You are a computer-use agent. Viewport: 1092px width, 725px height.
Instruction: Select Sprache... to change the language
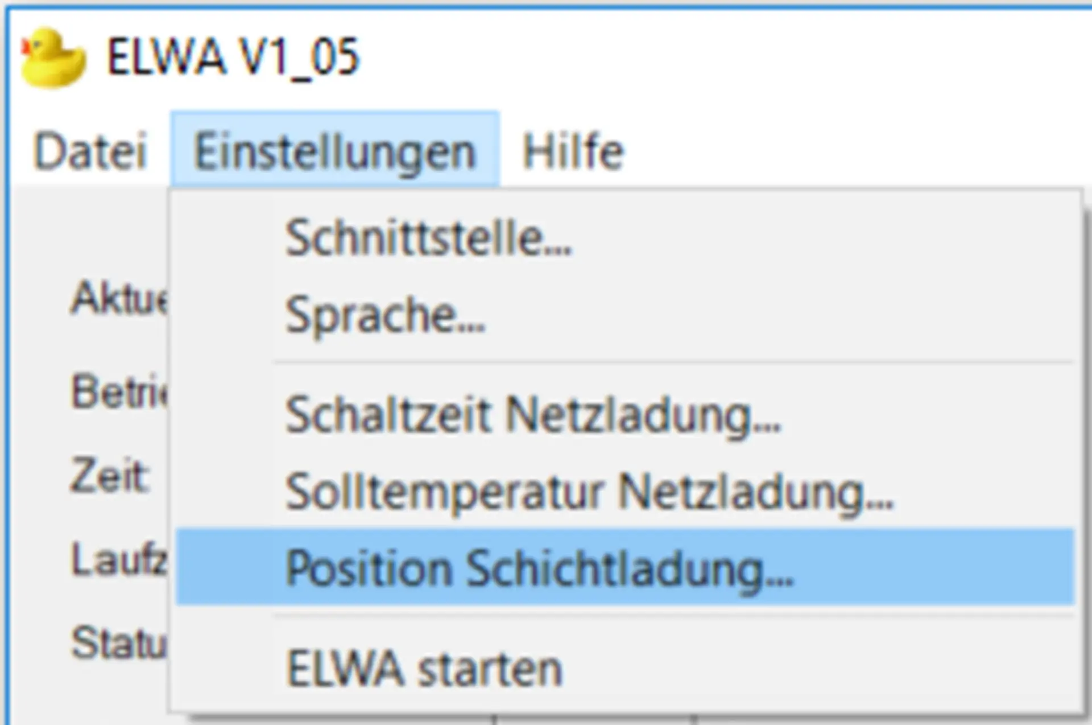(x=624, y=315)
